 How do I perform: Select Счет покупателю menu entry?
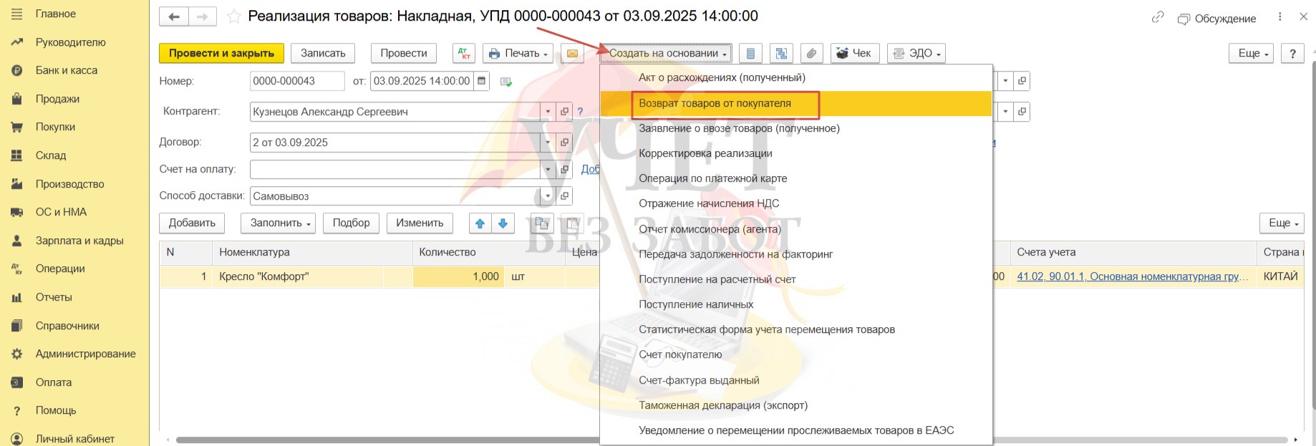coord(795,354)
